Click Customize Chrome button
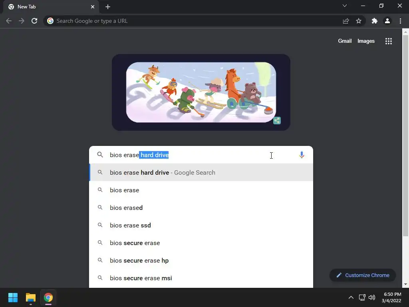Screen dimensions: 409x307 [x=363, y=275]
